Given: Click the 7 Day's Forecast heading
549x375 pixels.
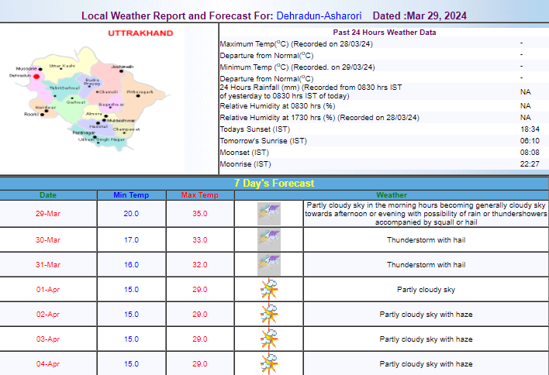Looking at the screenshot, I should coord(274,184).
